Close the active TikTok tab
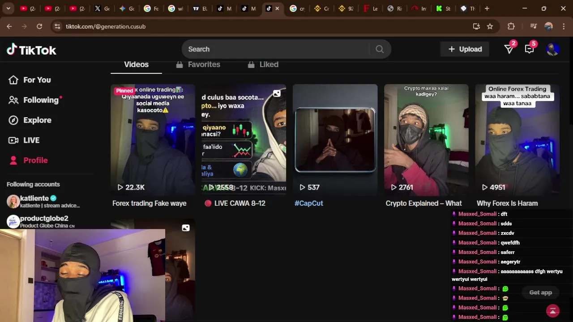This screenshot has height=322, width=573. 277,8
